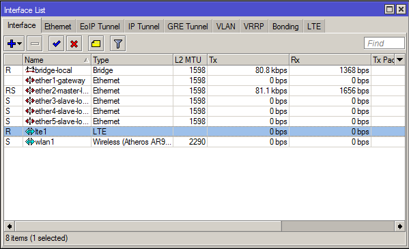Click the RS flag of ether2-master
409x249 pixels.
[10, 91]
